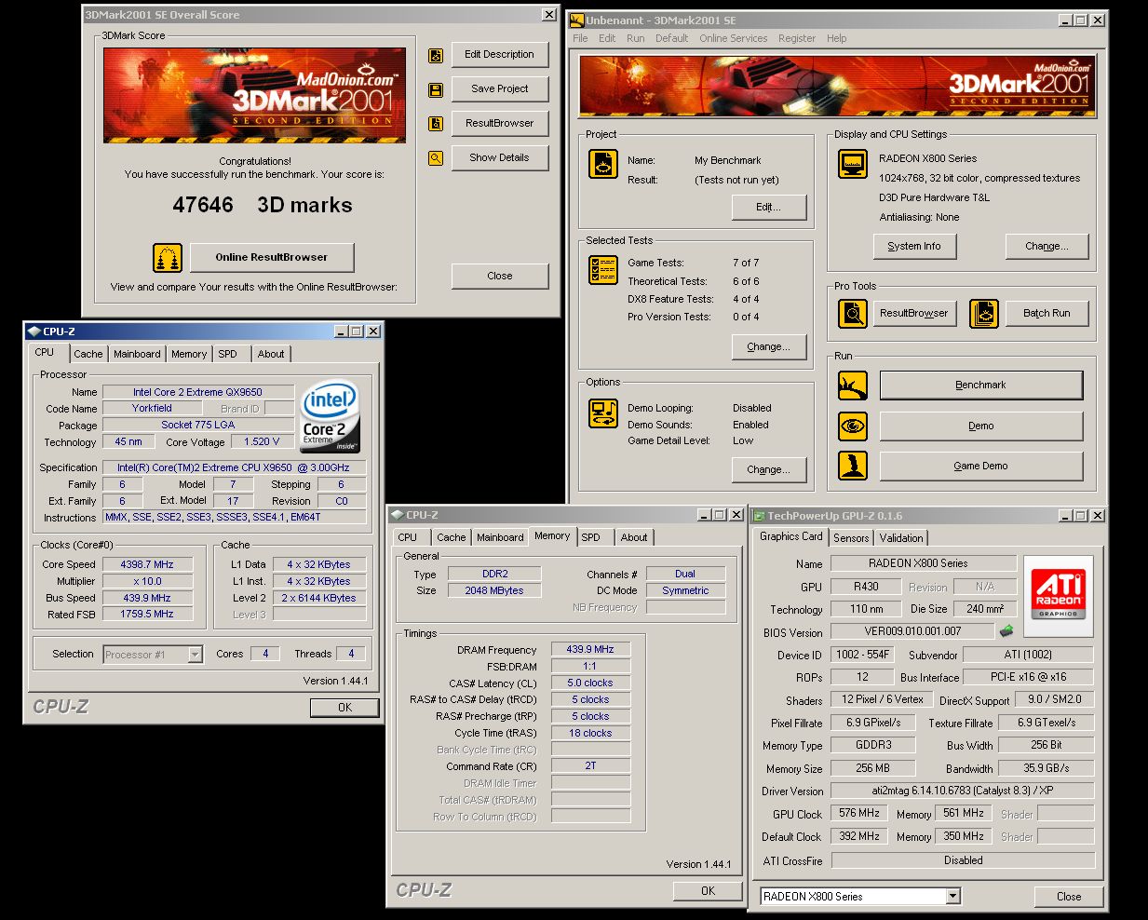Open the Default menu in 3DMark2001
This screenshot has width=1148, height=920.
click(671, 38)
